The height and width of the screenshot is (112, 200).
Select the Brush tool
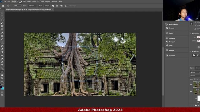pyautogui.click(x=2, y=39)
